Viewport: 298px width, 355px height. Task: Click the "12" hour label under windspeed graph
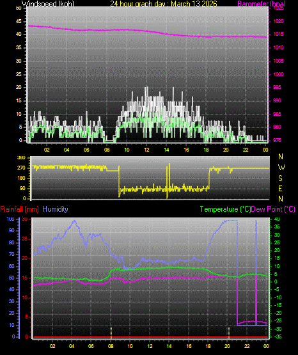[x=146, y=150]
